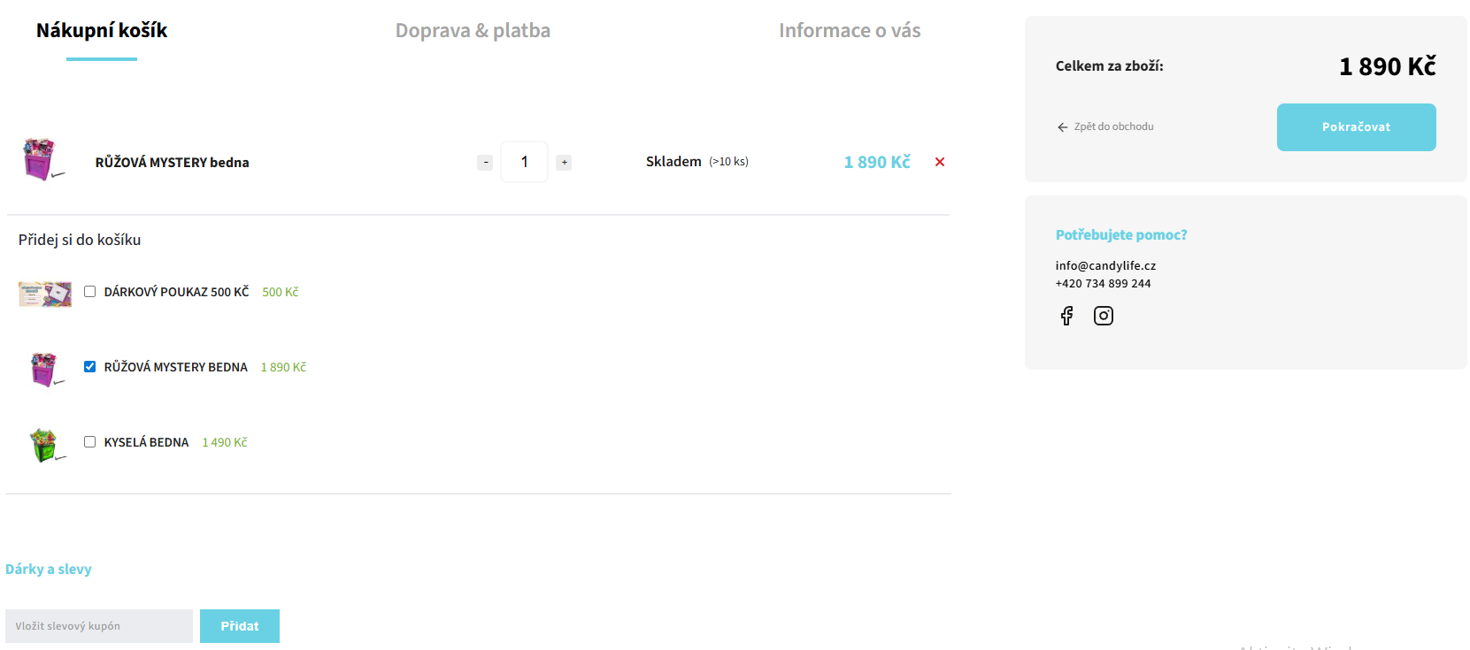This screenshot has height=650, width=1470.
Task: Uncheck the RŮŽOVÁ MYSTERY BEDNA checkbox
Action: [x=89, y=367]
